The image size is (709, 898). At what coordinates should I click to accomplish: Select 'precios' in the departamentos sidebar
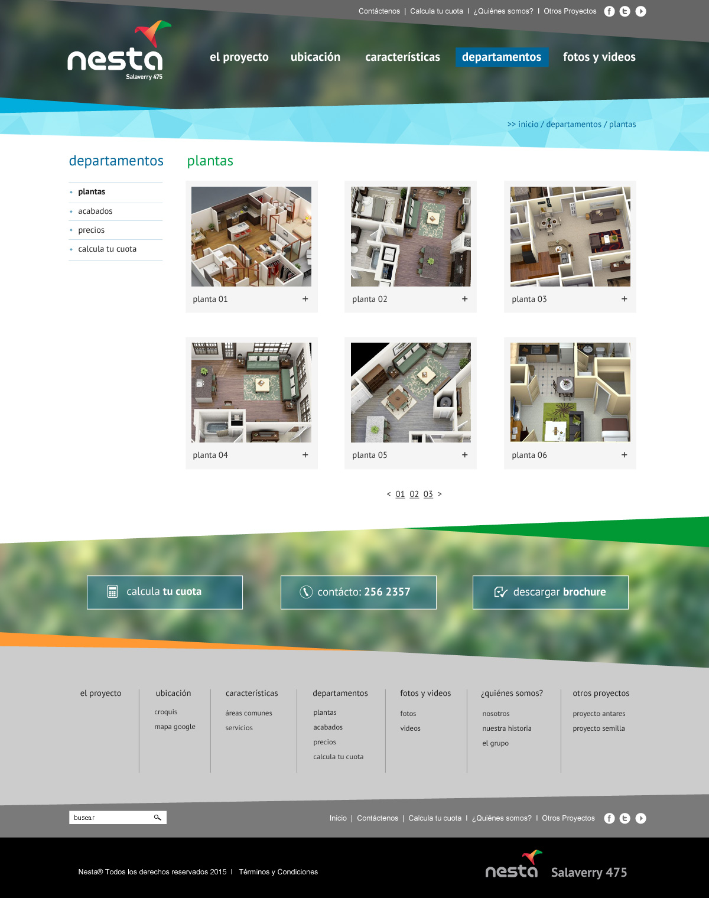(92, 230)
